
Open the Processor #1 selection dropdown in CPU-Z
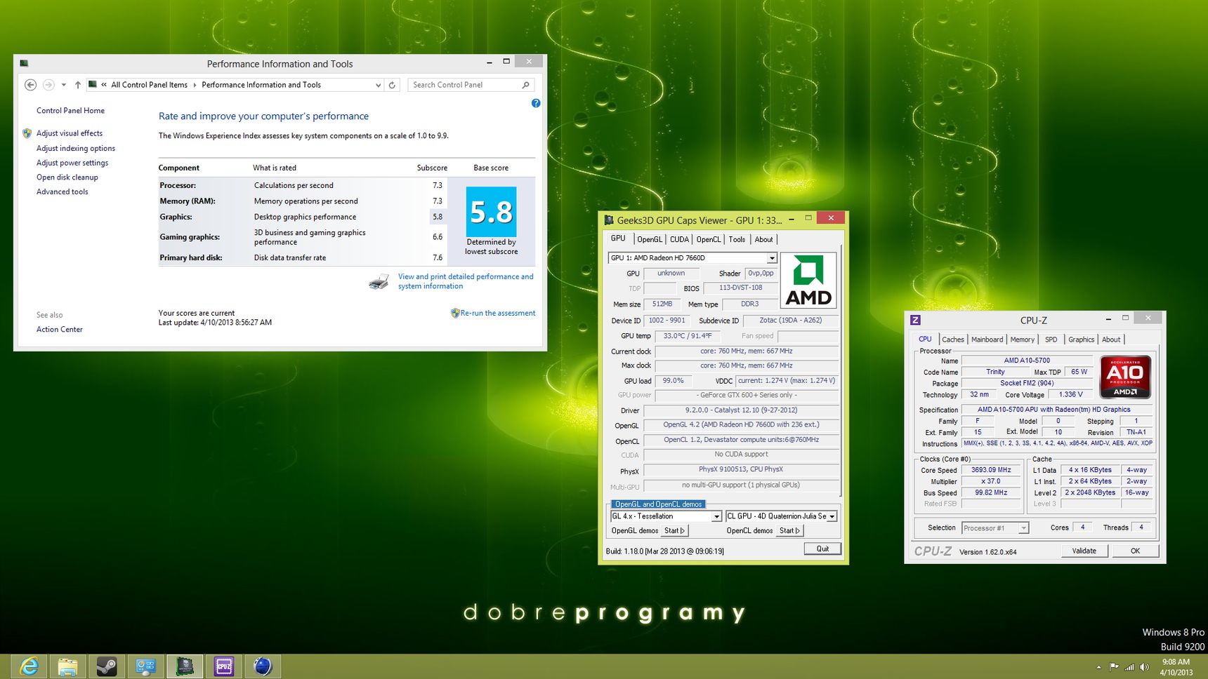pos(1023,528)
